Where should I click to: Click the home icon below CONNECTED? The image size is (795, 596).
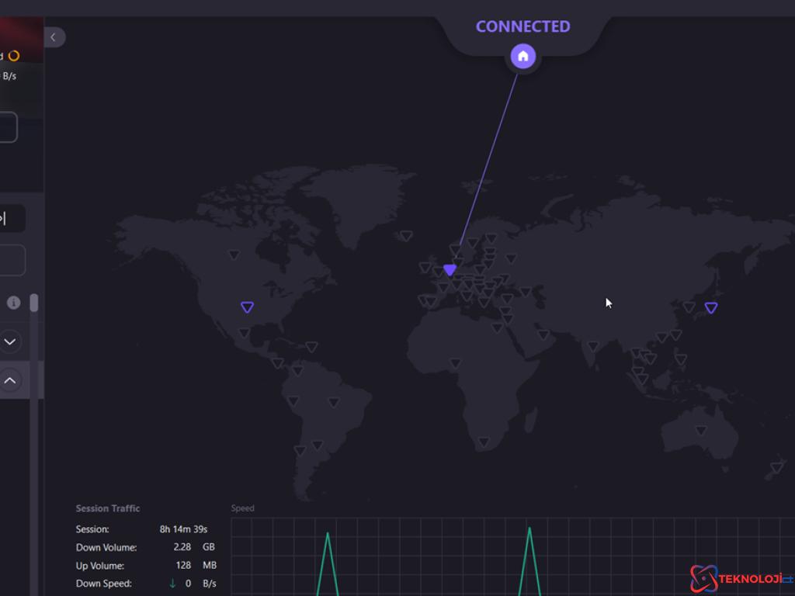tap(523, 56)
